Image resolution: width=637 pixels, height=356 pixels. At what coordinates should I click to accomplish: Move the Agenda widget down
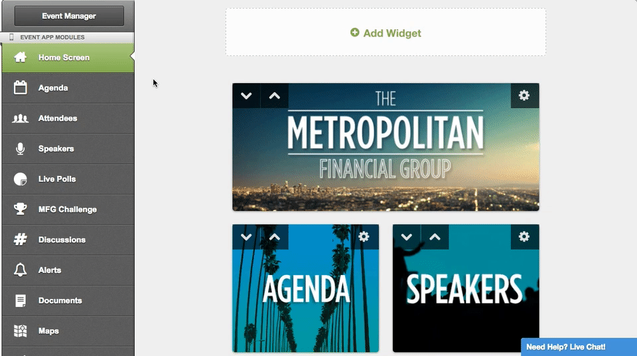click(246, 237)
